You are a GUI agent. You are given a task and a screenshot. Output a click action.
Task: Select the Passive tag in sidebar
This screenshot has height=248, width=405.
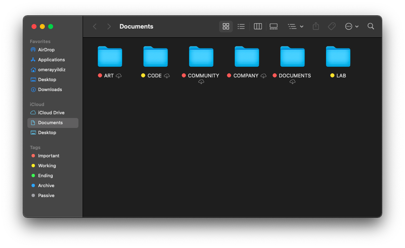pos(53,195)
